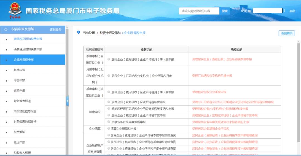Click the 功能说明 column header
Screen dimensions: 301x156
click(235, 50)
